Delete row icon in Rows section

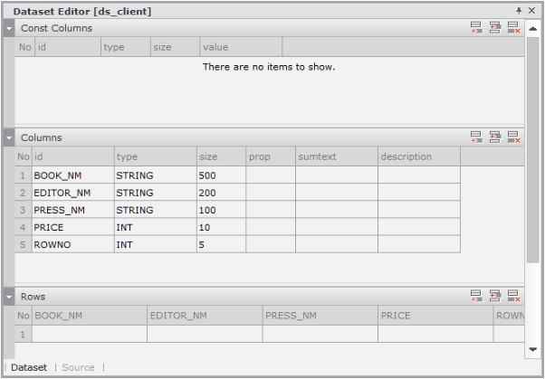(513, 296)
